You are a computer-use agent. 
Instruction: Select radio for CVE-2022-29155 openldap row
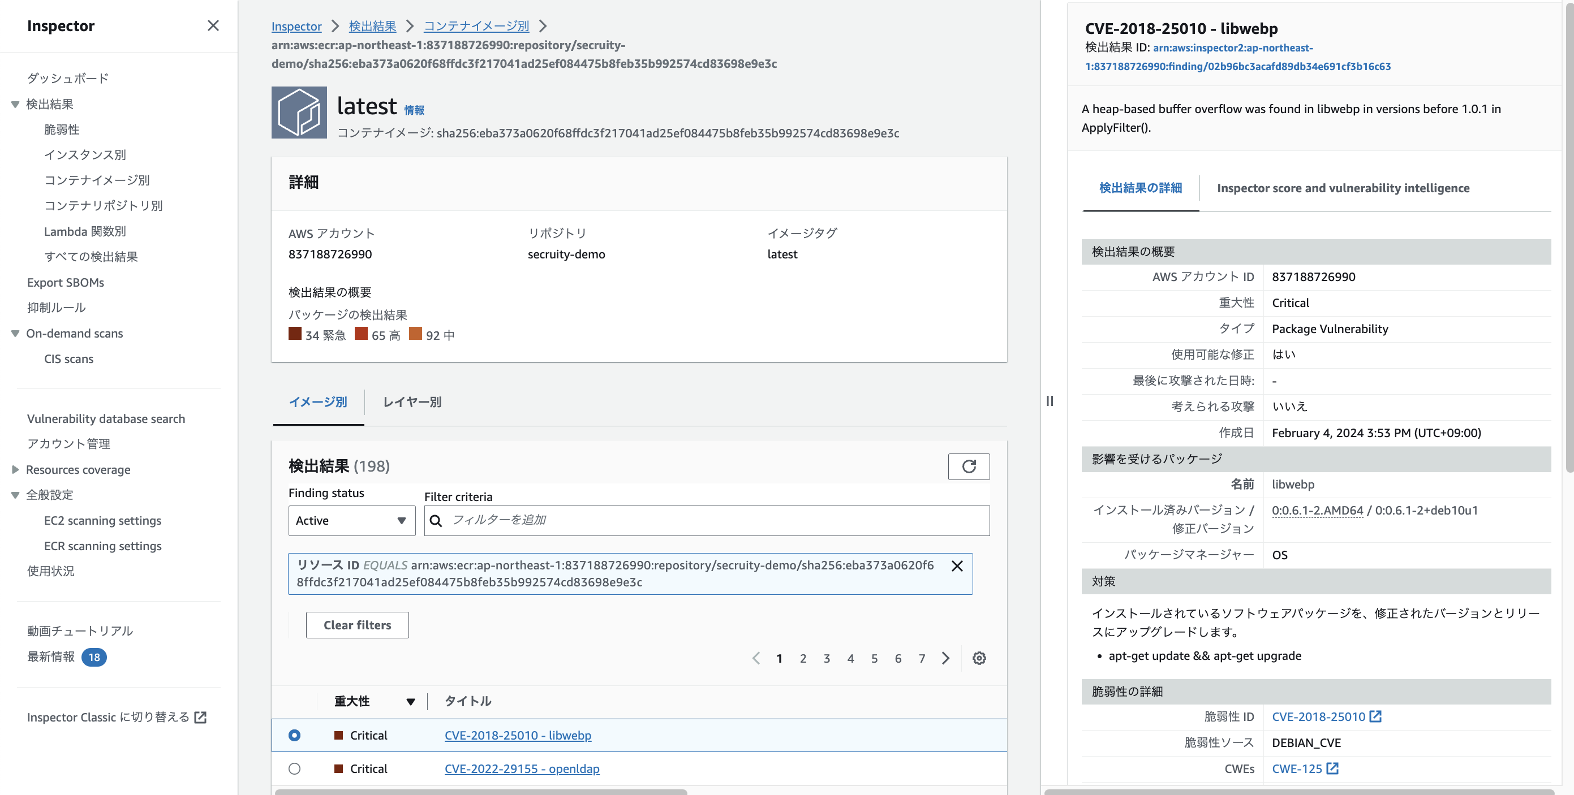295,769
